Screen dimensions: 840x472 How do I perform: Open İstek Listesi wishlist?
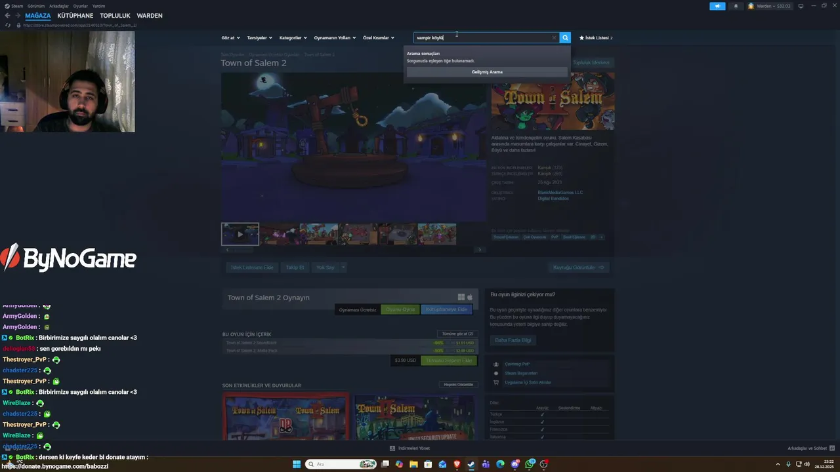click(x=596, y=38)
